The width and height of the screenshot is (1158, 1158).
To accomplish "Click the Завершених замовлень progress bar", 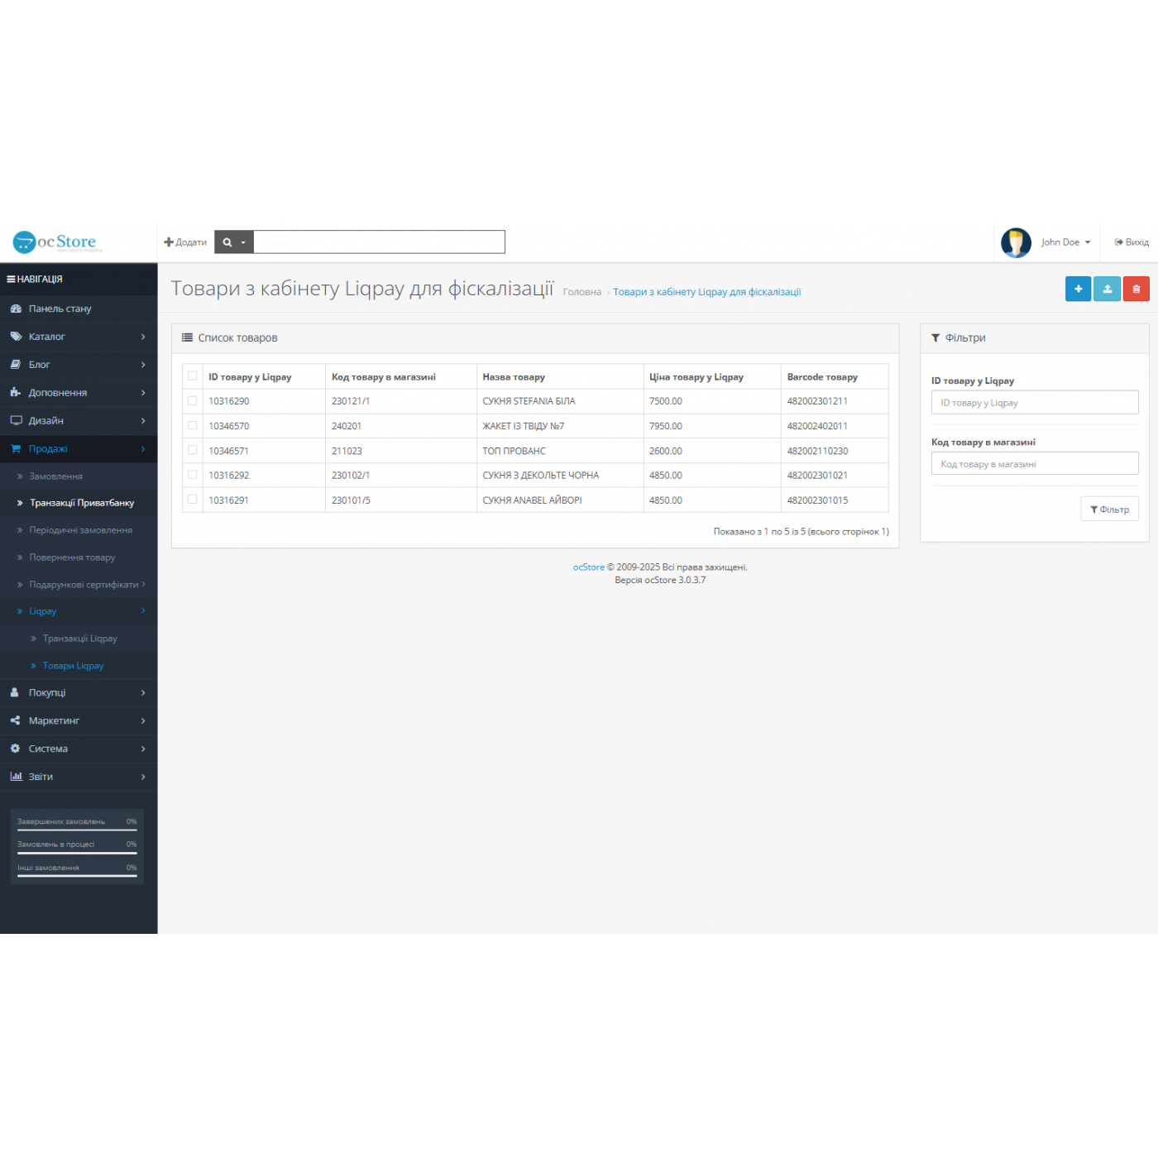I will 77,830.
